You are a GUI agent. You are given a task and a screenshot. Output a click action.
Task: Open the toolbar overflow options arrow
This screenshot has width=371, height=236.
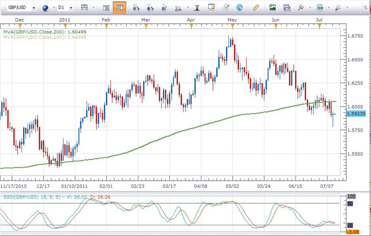pyautogui.click(x=365, y=8)
